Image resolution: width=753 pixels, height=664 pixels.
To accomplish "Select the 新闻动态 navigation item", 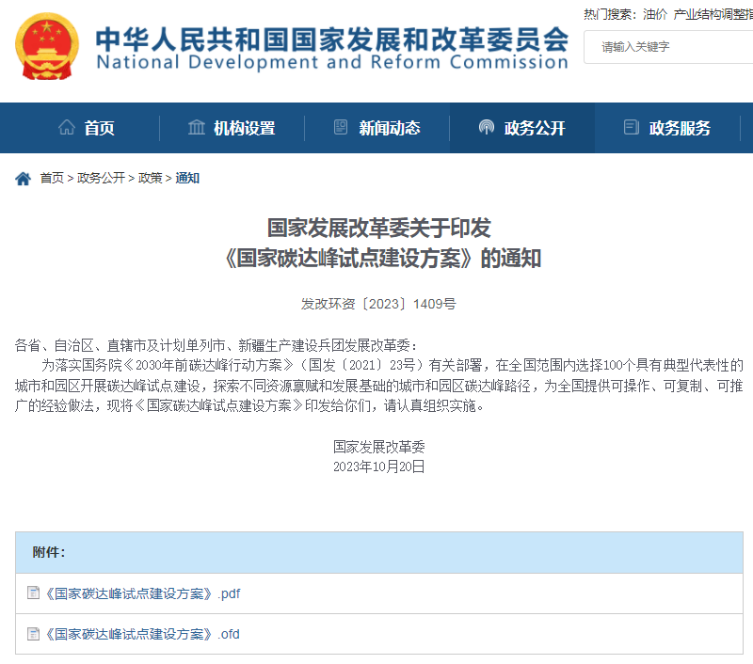I will tap(389, 129).
